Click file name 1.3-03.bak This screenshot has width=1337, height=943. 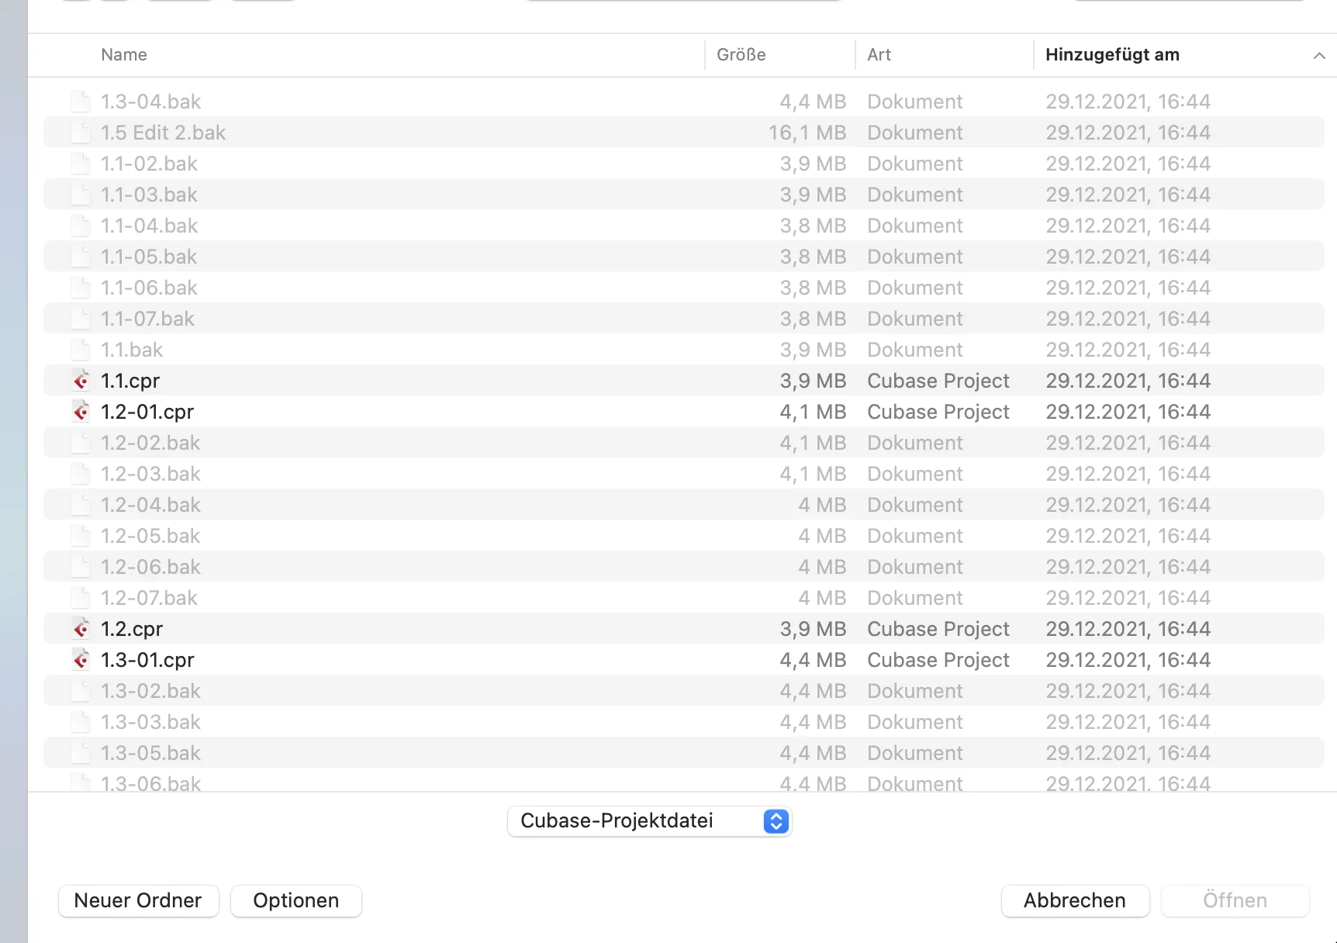tap(151, 722)
